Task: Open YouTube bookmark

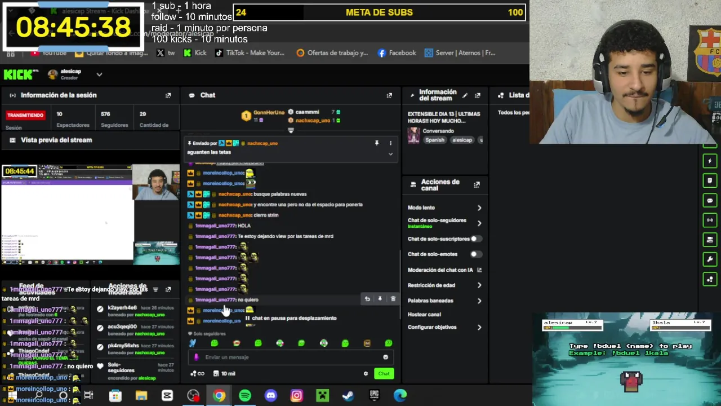Action: [49, 53]
